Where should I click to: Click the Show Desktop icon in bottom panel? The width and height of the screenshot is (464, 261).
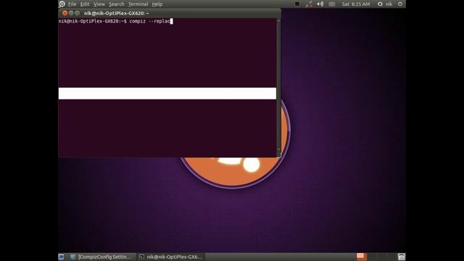61,257
